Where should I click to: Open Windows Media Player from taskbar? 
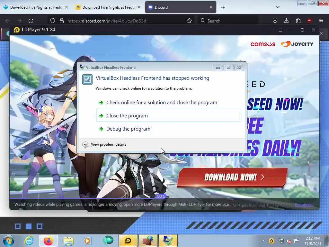(x=88, y=241)
